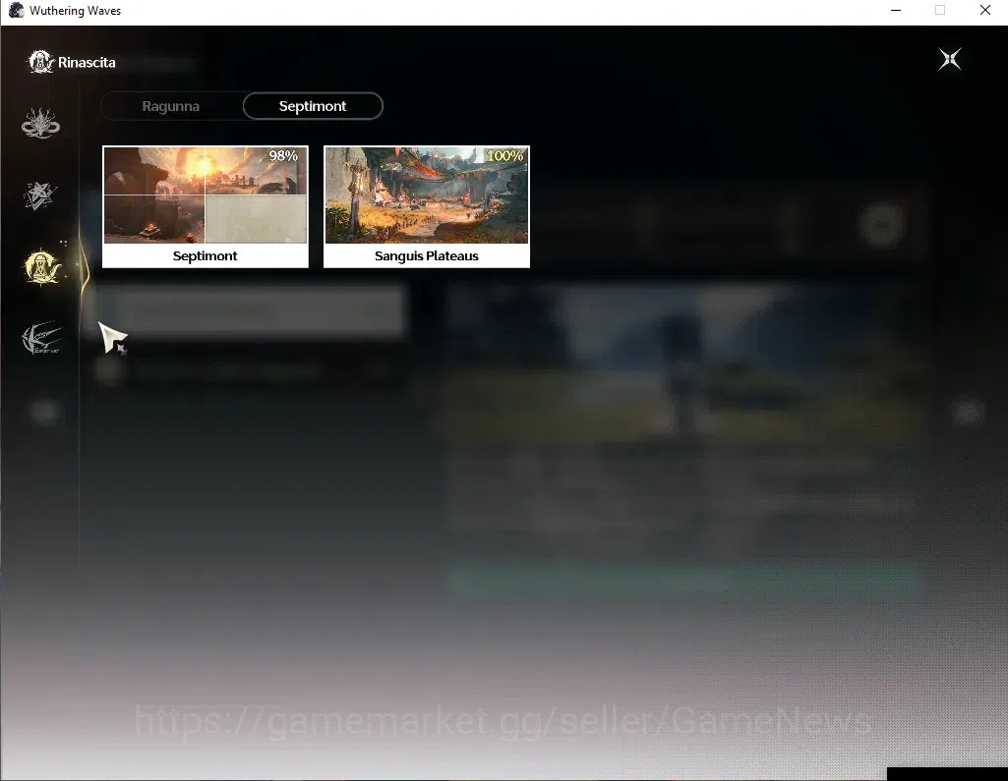Select the fourth region icon in the sidebar
Image resolution: width=1008 pixels, height=781 pixels.
41,338
